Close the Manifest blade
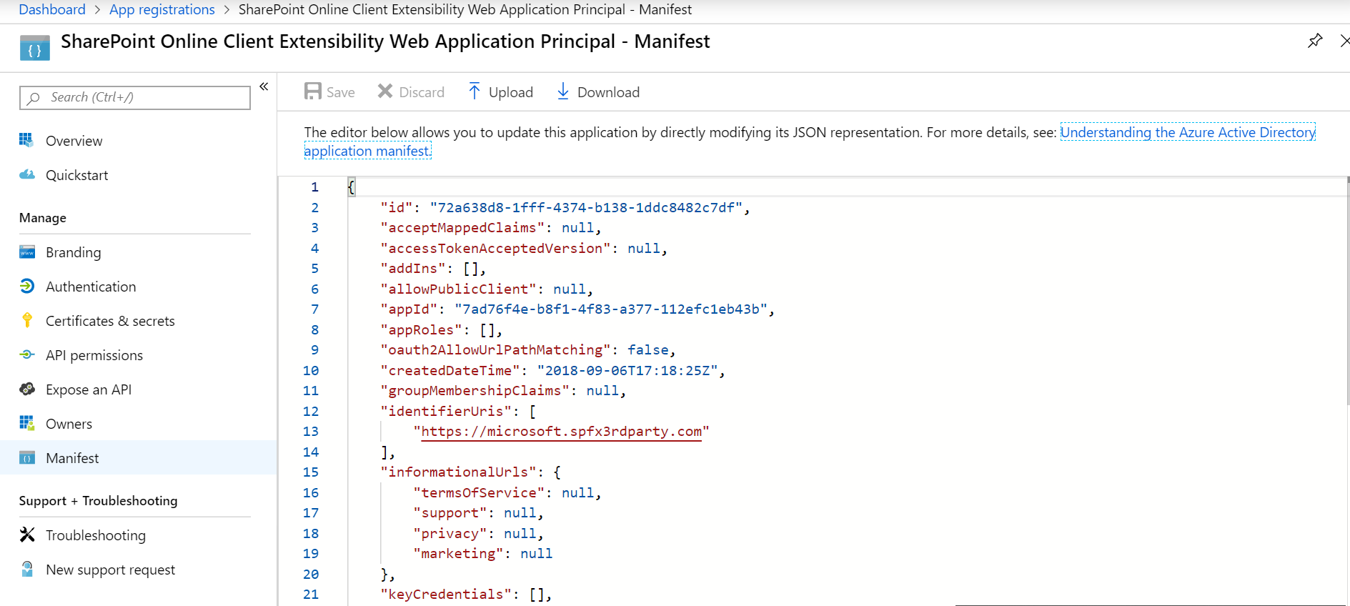The image size is (1350, 606). [x=1345, y=41]
